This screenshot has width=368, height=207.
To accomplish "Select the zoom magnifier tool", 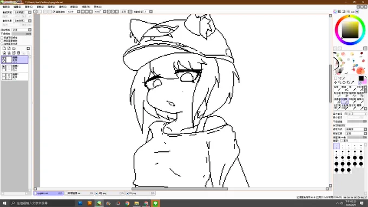I will pyautogui.click(x=340, y=83).
